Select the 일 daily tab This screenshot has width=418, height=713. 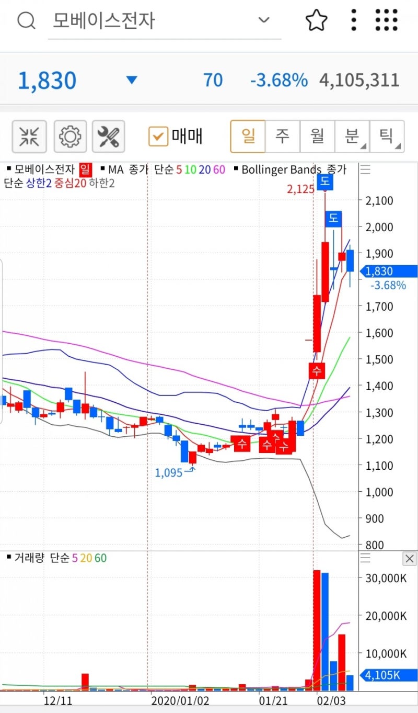248,137
